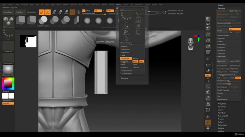The width and height of the screenshot is (245, 137).
Task: Open the MatCap material sphere
Action: point(8,70)
